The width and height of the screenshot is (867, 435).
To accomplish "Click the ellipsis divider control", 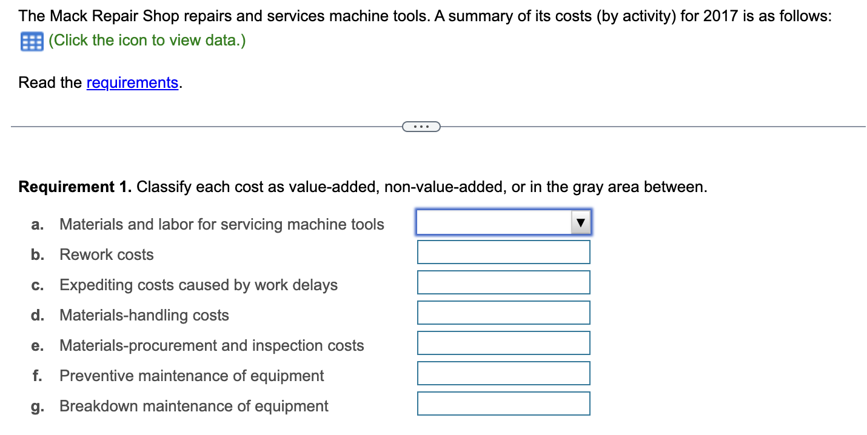I will [x=421, y=126].
